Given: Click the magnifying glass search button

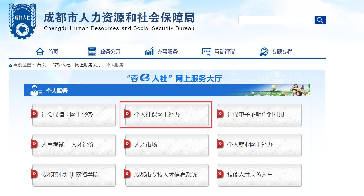Looking at the screenshot, I should click(x=320, y=20).
